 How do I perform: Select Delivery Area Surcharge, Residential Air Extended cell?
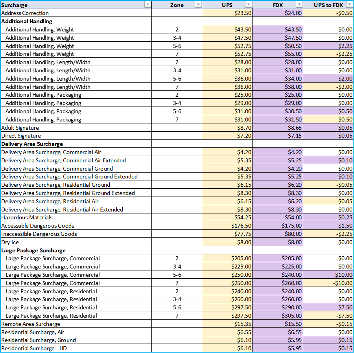76,209
